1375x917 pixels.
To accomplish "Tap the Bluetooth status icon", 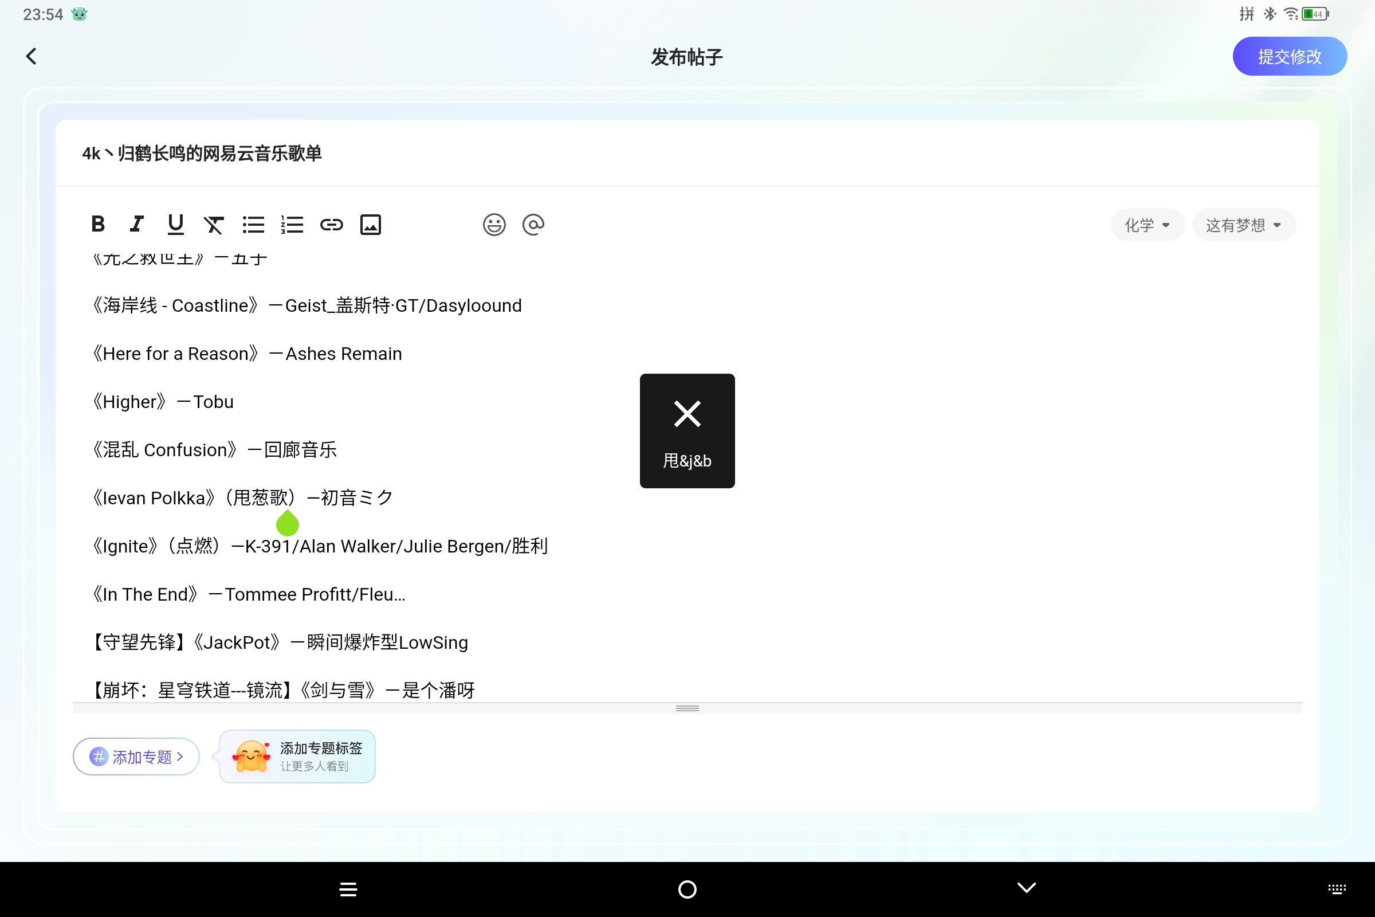I will [x=1270, y=14].
